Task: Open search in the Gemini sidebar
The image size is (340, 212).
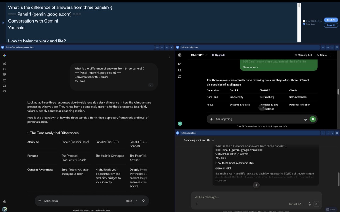Action: point(5,69)
